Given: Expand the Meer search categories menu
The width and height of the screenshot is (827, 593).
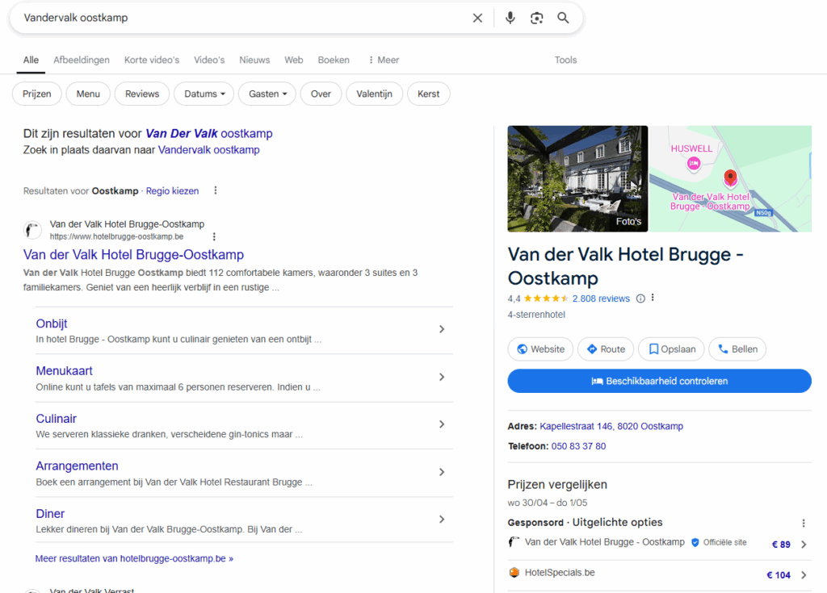Looking at the screenshot, I should point(384,60).
